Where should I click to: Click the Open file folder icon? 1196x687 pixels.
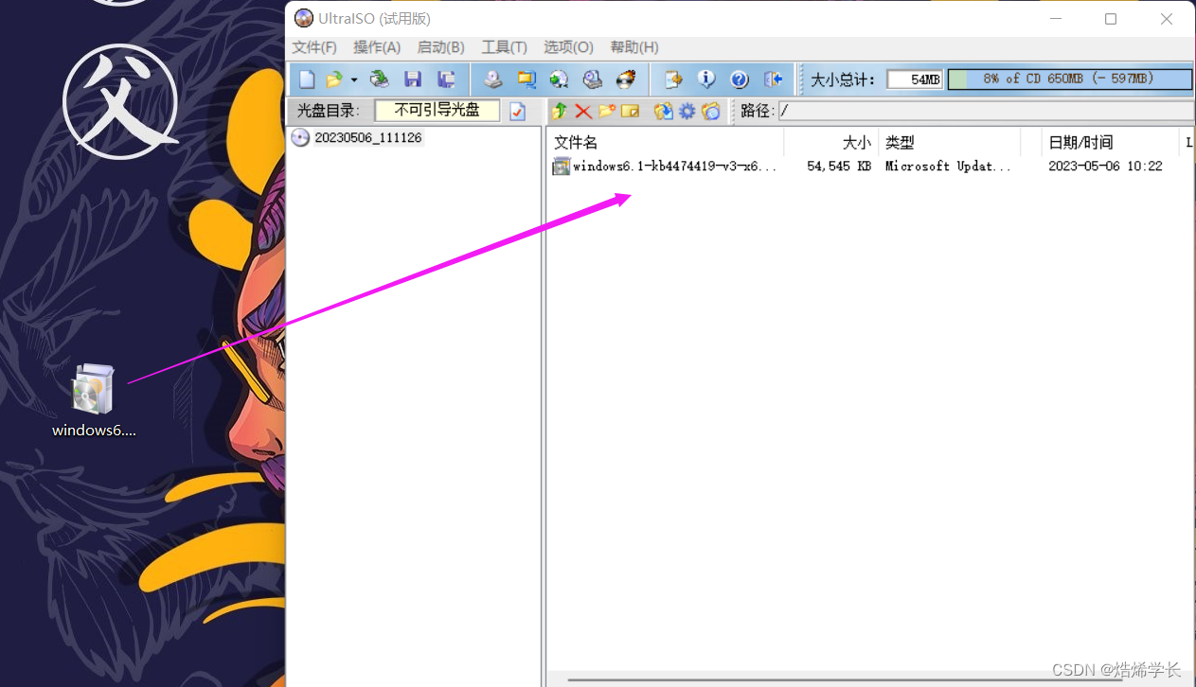(x=334, y=79)
